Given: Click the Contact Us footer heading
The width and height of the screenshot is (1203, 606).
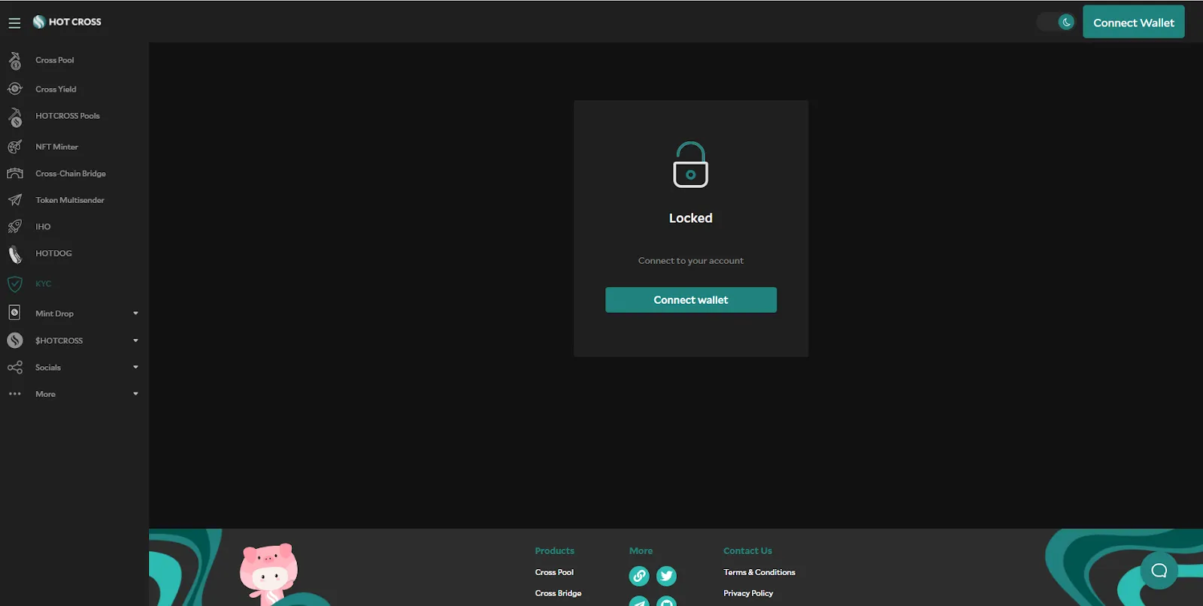Looking at the screenshot, I should (x=747, y=551).
